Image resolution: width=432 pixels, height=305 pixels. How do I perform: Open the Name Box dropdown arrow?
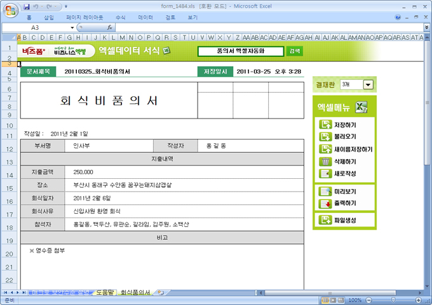pos(72,27)
